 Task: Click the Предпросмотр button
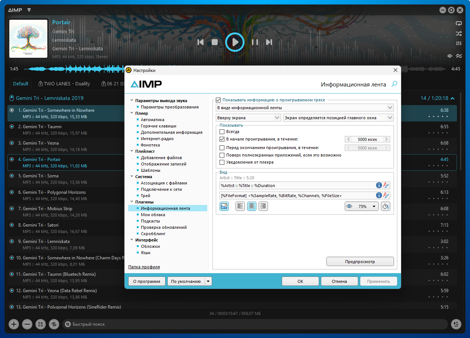[360, 262]
